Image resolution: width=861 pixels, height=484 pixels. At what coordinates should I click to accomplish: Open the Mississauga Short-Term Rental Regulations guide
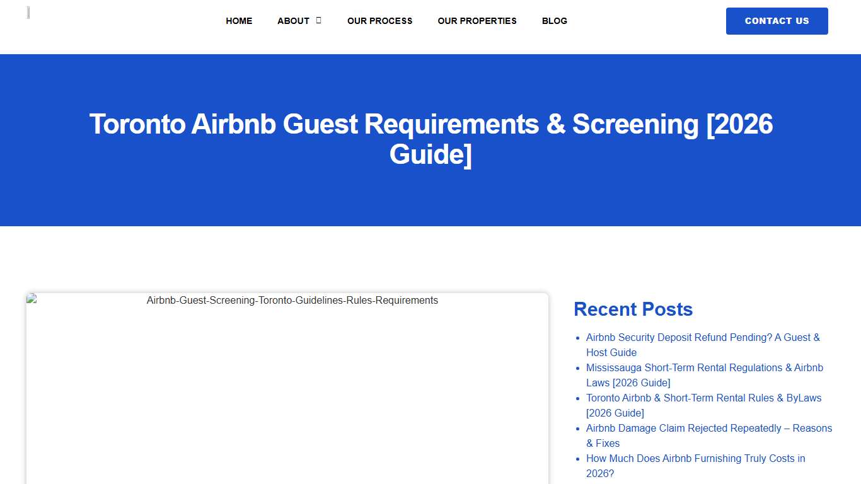click(x=705, y=375)
